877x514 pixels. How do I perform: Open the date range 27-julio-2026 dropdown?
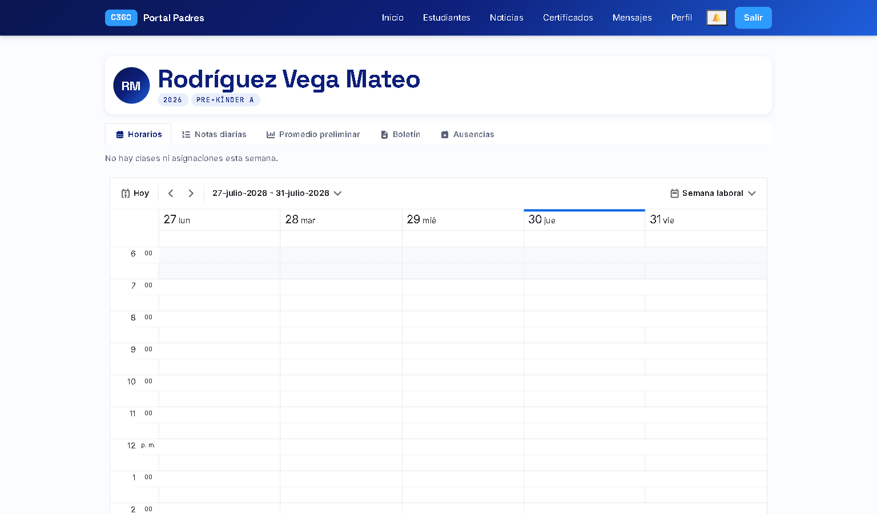point(277,194)
